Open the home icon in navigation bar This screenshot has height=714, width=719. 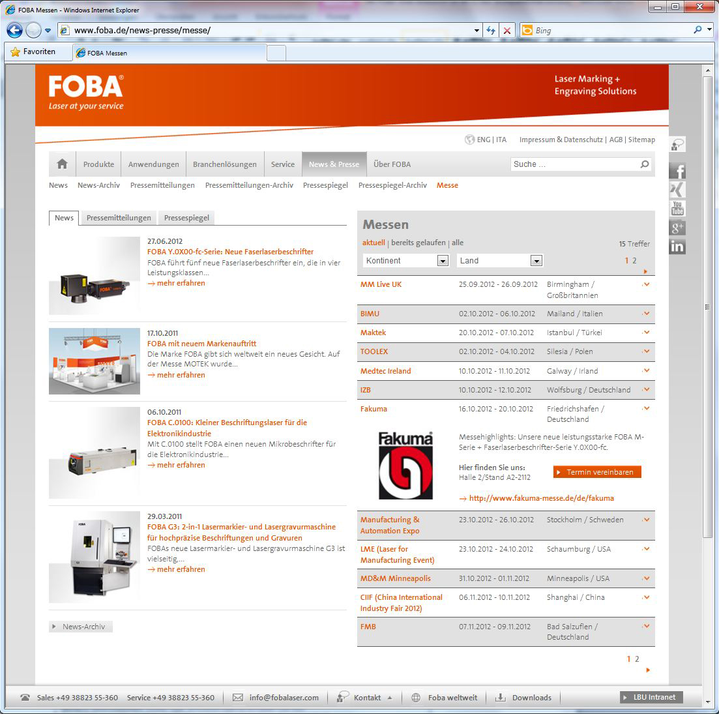pyautogui.click(x=62, y=164)
